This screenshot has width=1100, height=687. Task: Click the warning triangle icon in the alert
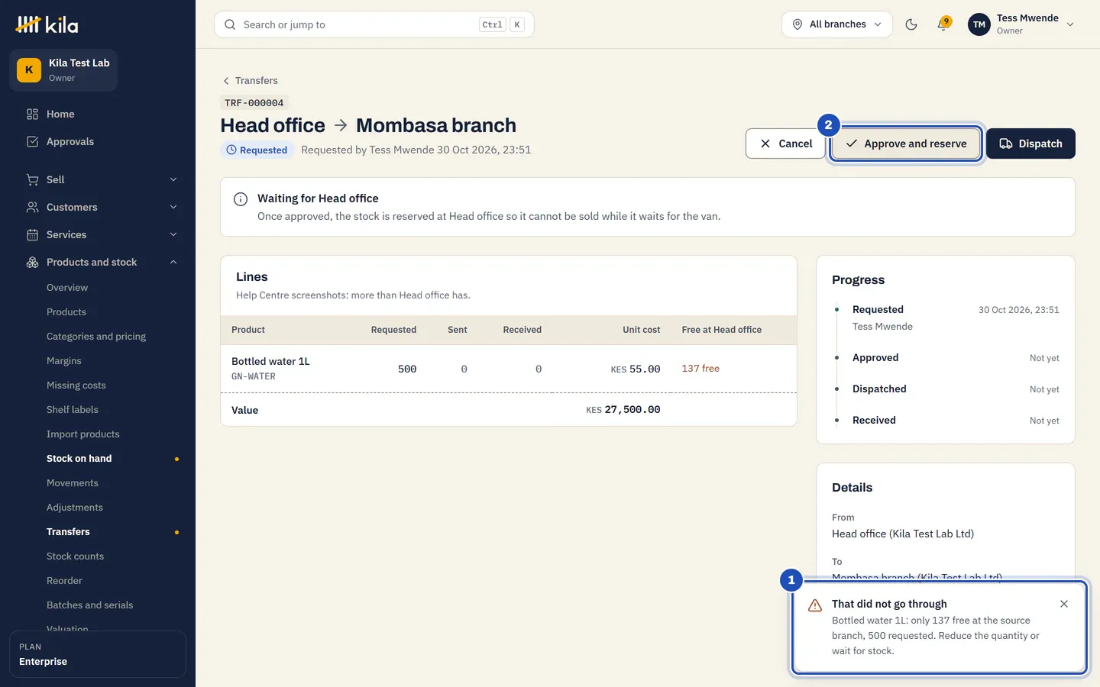(815, 605)
